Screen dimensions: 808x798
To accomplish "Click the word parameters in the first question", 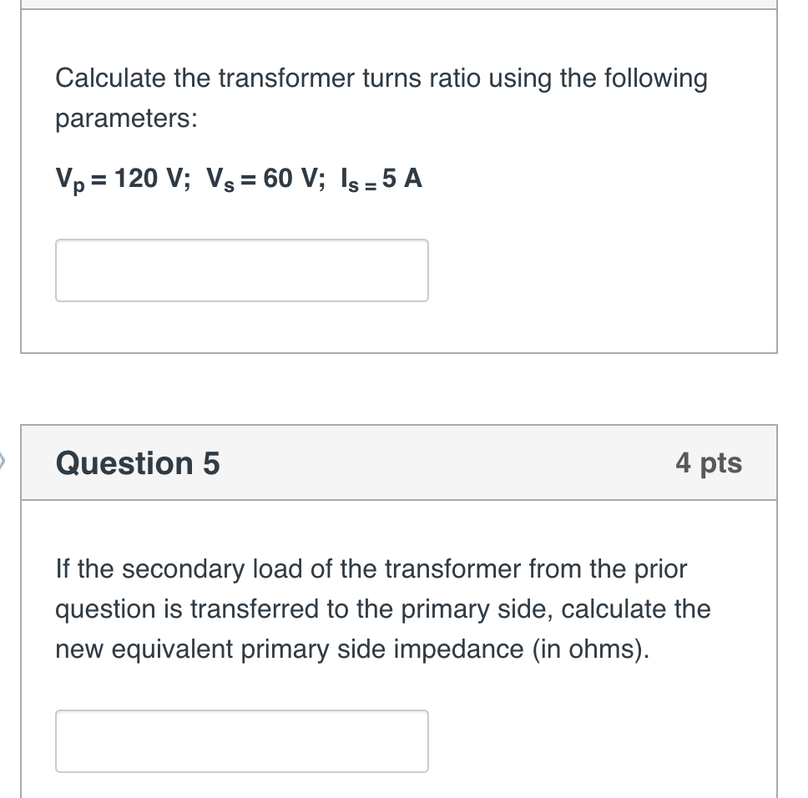I will click(x=125, y=118).
